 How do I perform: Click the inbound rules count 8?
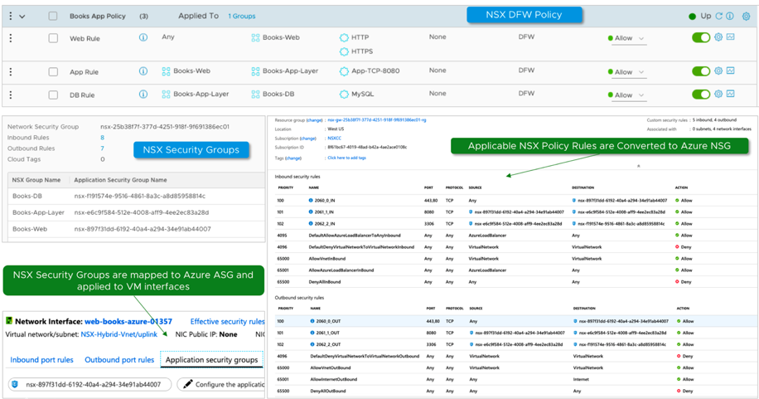click(102, 138)
